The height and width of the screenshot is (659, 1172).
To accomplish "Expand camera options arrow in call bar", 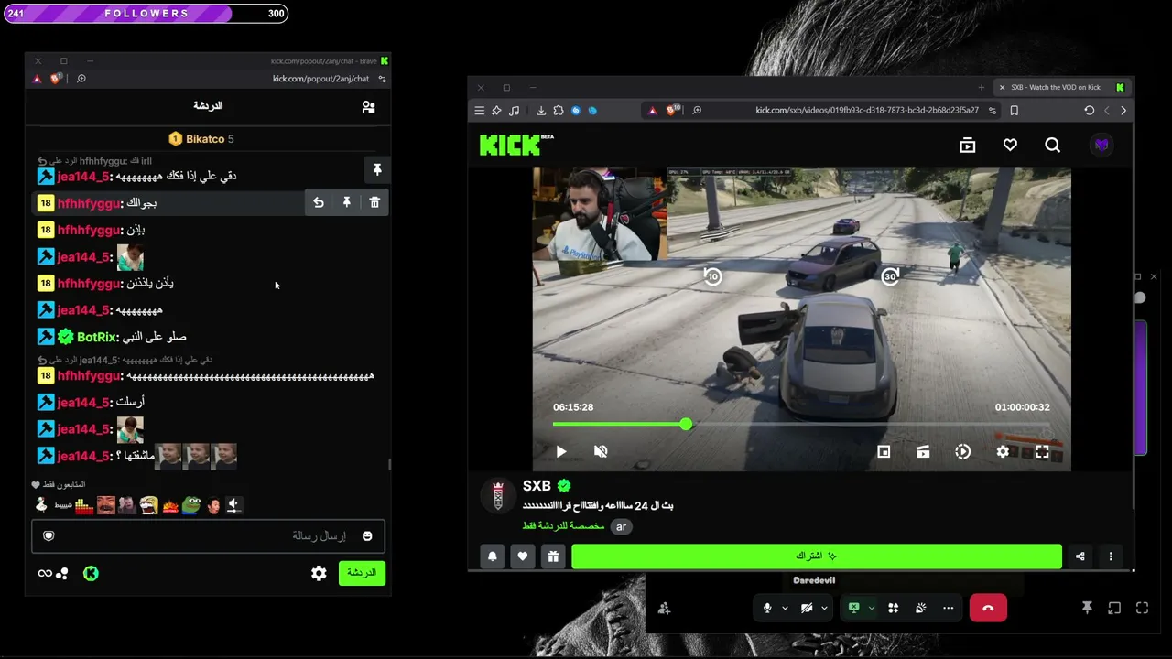I will pyautogui.click(x=824, y=609).
